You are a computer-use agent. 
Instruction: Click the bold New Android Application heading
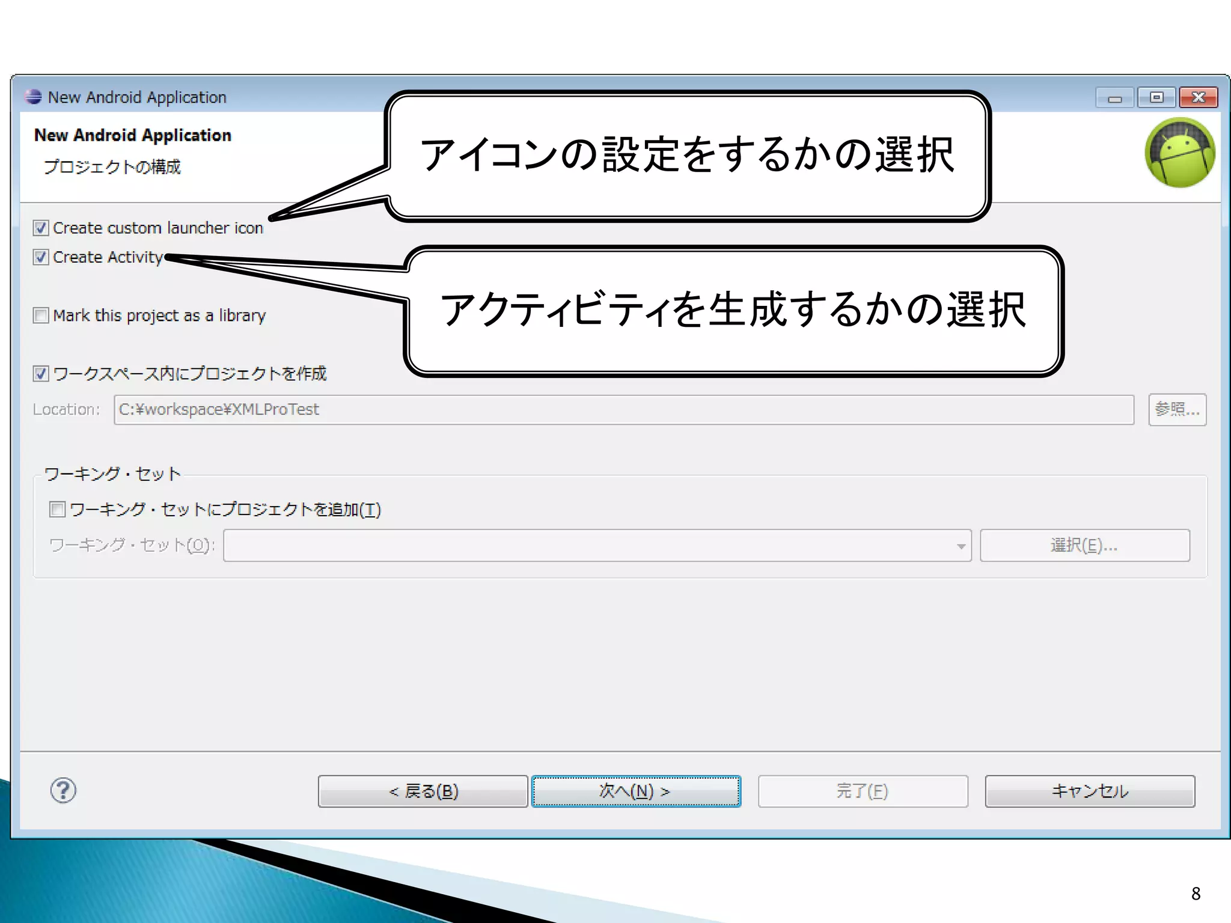coord(133,136)
